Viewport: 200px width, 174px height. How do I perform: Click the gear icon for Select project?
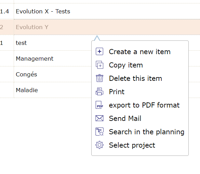99,145
